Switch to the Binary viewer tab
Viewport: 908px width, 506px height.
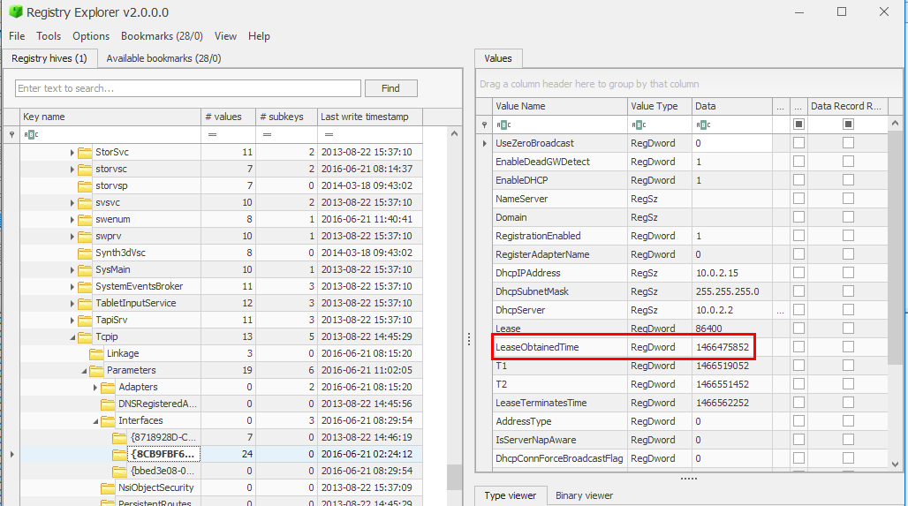click(x=584, y=495)
